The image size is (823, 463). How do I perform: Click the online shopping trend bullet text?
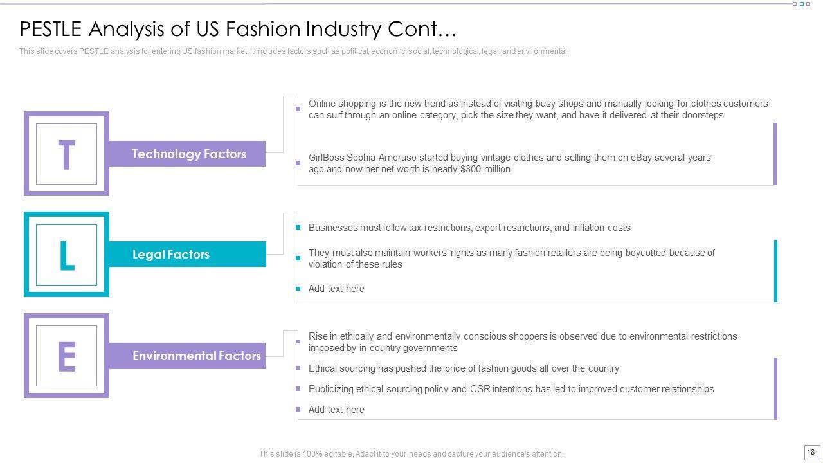click(x=538, y=109)
